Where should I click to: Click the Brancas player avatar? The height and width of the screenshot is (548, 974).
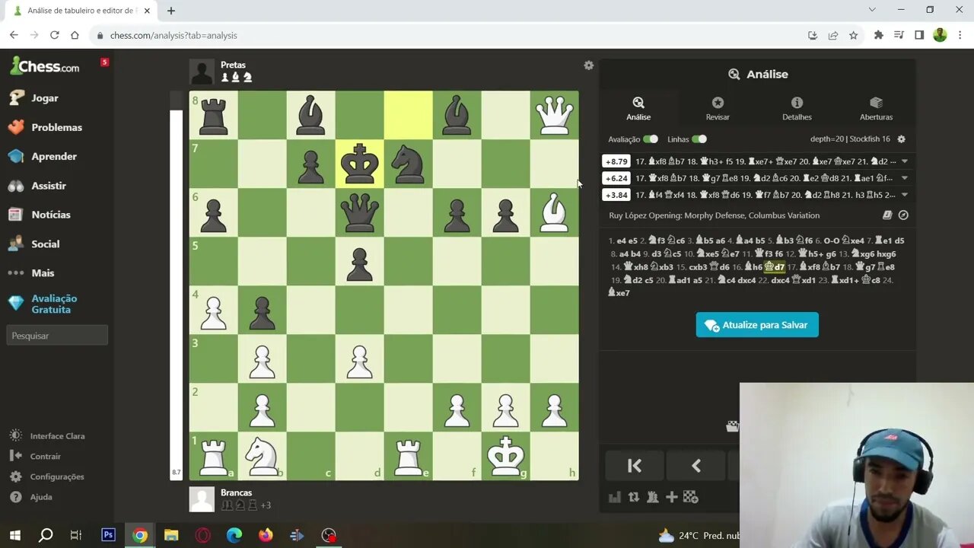point(202,499)
